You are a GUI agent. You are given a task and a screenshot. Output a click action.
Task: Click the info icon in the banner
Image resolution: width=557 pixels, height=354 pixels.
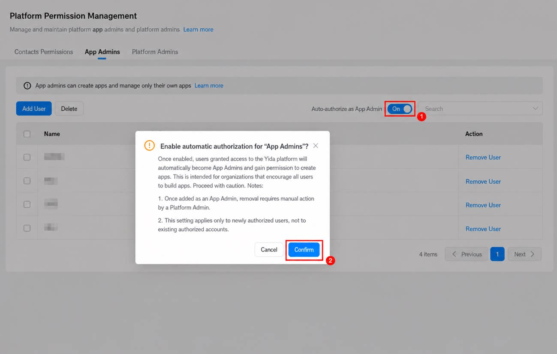(27, 86)
